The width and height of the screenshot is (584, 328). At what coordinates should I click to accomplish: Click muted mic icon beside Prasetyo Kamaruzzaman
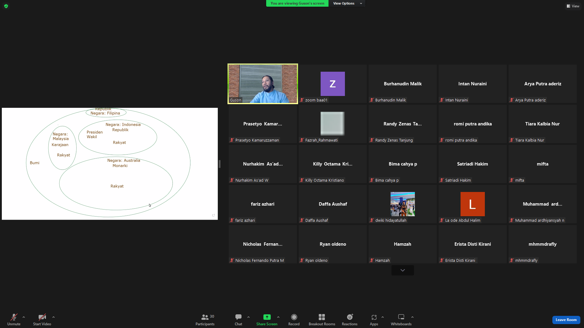point(232,140)
